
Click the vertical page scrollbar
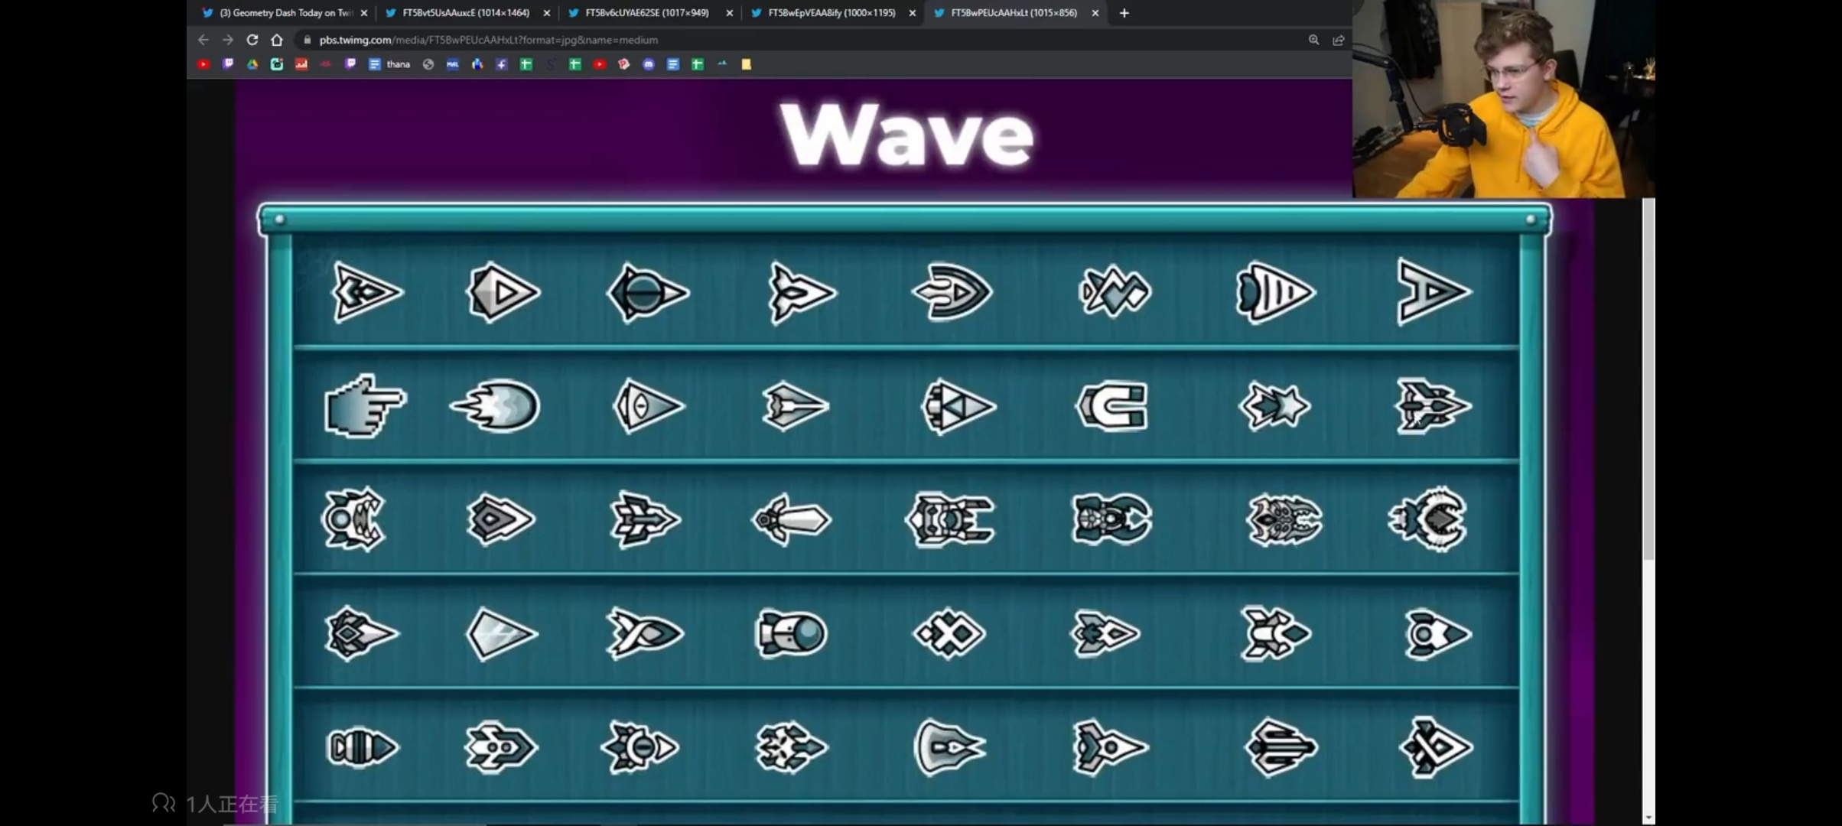point(1648,379)
